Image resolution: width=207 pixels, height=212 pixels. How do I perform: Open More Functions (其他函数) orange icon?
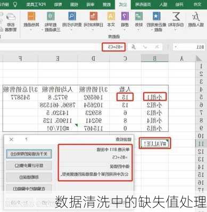[31, 16]
